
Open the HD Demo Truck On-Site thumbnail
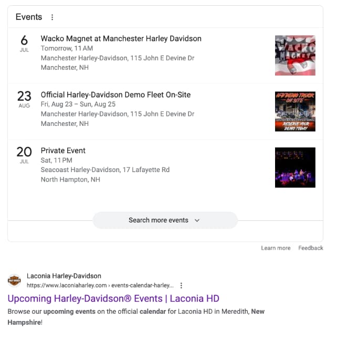pos(295,111)
